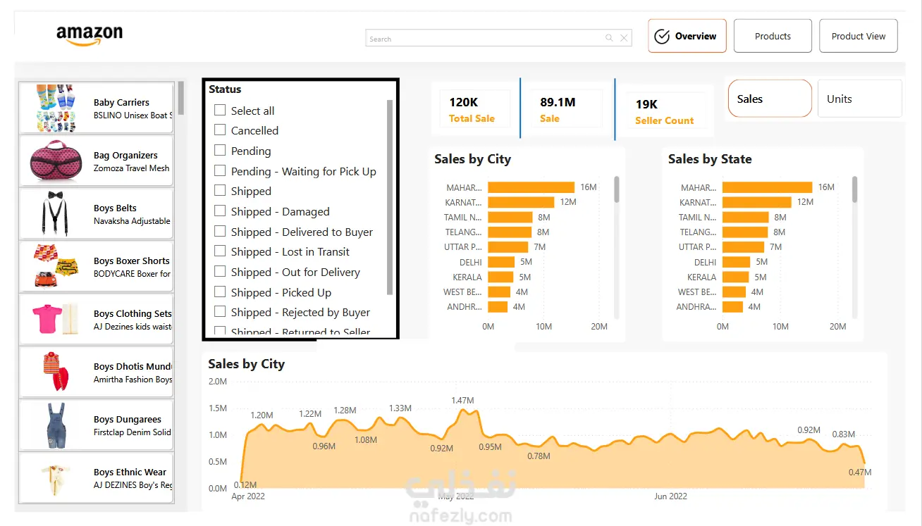This screenshot has height=526, width=922.
Task: Select the Sales measure button
Action: coord(770,99)
